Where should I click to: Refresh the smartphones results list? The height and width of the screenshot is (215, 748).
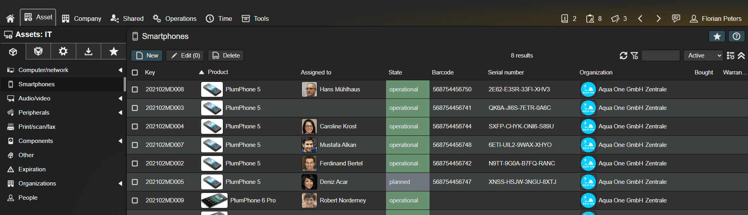click(624, 56)
